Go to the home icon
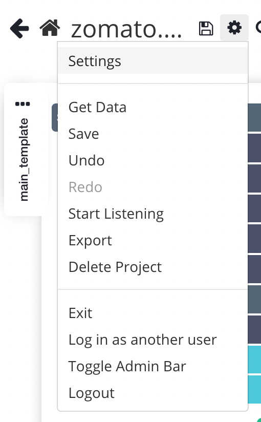261x422 pixels. (50, 28)
